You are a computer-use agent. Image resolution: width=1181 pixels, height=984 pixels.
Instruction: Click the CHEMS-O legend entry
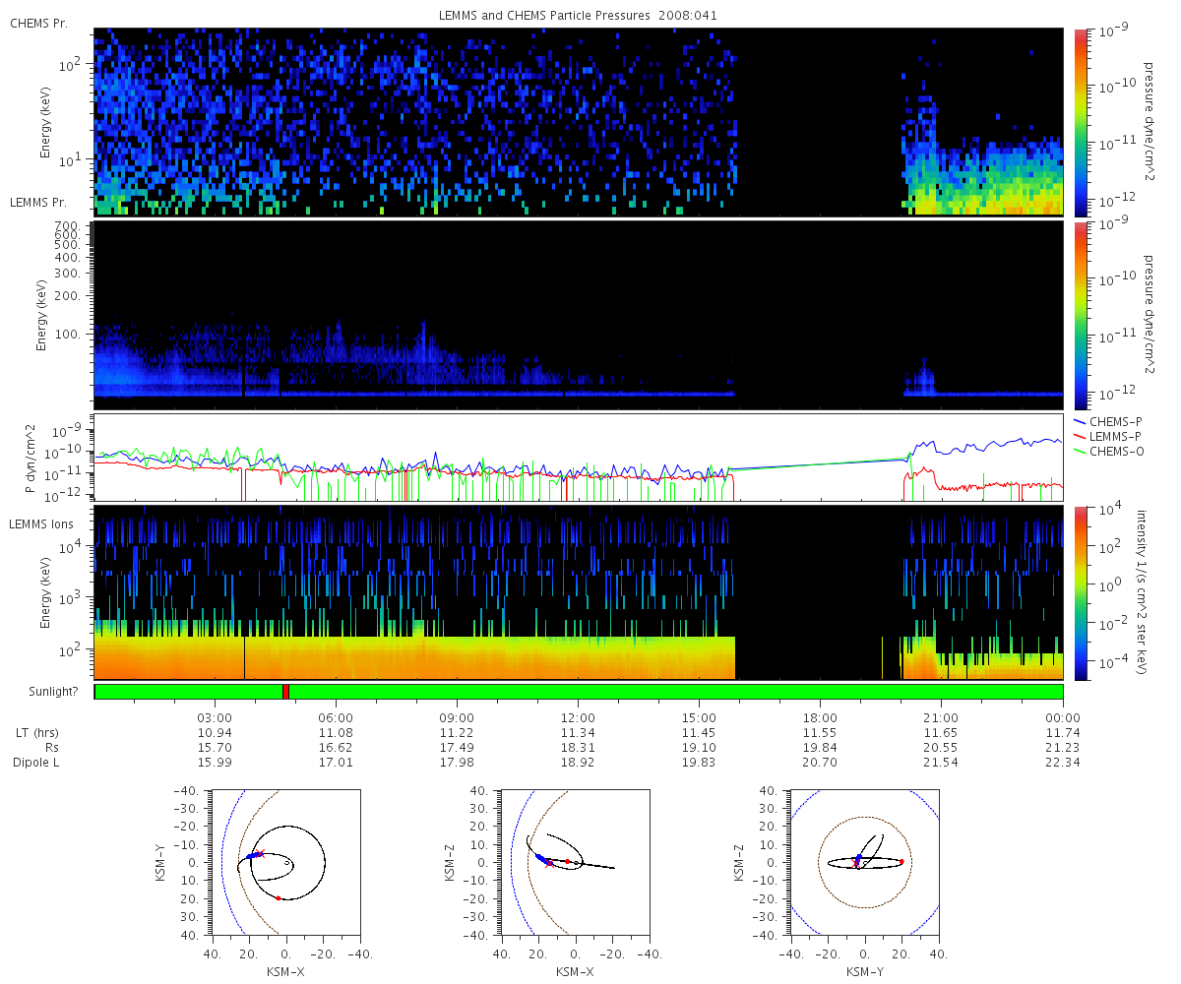(1109, 449)
